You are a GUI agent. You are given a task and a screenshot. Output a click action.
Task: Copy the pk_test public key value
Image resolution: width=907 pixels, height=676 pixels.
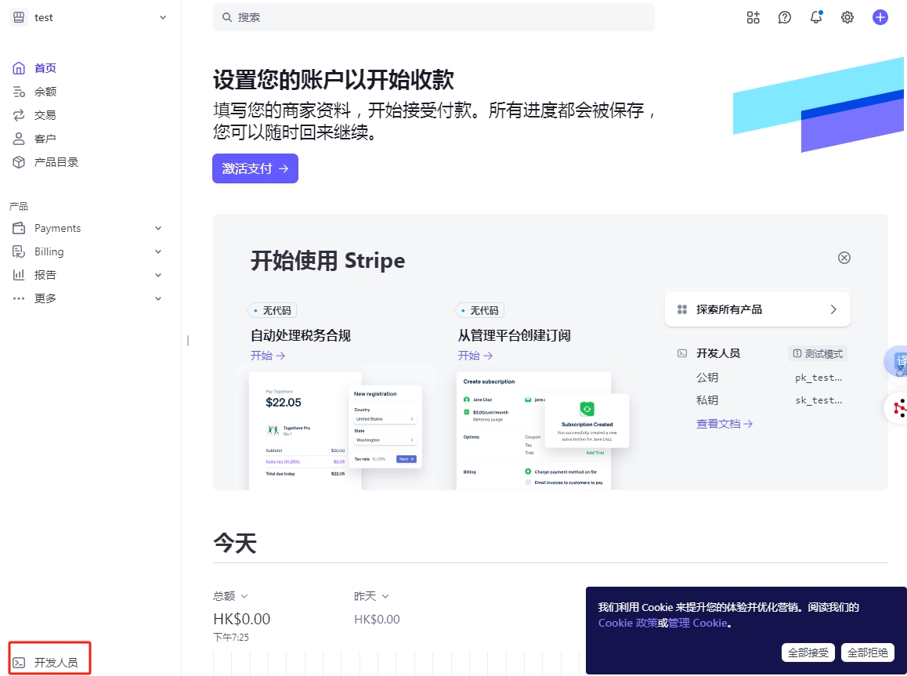(x=818, y=378)
